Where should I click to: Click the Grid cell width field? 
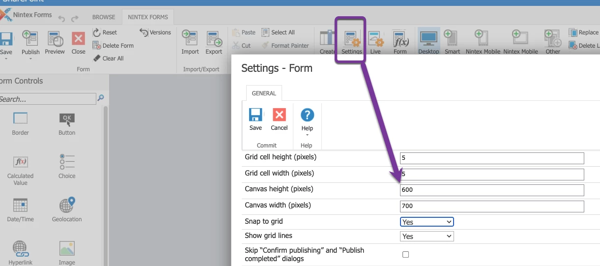tap(492, 175)
